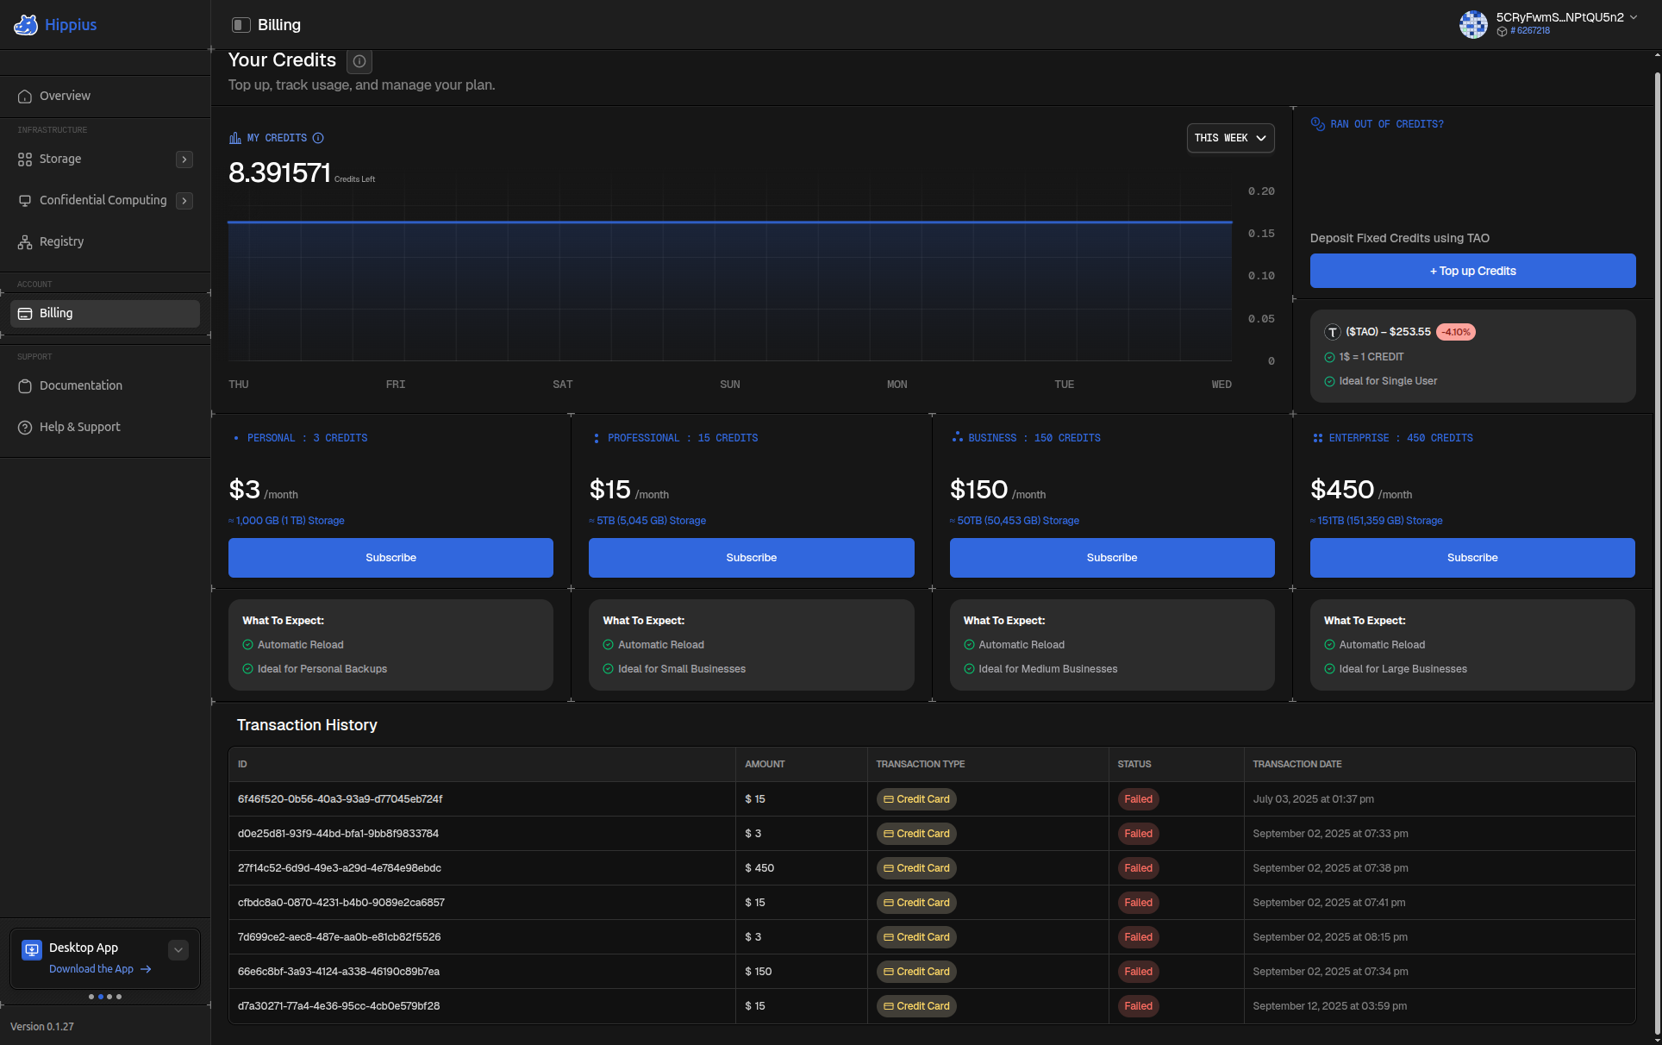Subscribe to the Professional $15 plan
The width and height of the screenshot is (1662, 1045).
(x=751, y=558)
